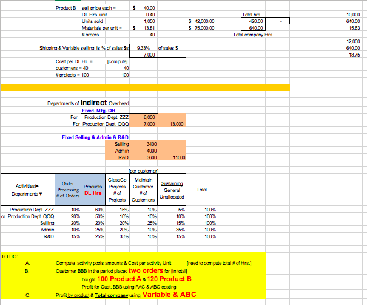Click the Products DL Hrs header
The width and height of the screenshot is (367, 305).
[x=93, y=190]
